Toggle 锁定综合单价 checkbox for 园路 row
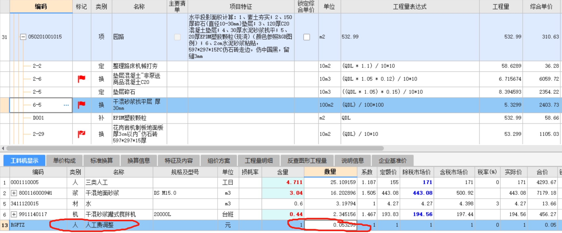 pos(307,37)
